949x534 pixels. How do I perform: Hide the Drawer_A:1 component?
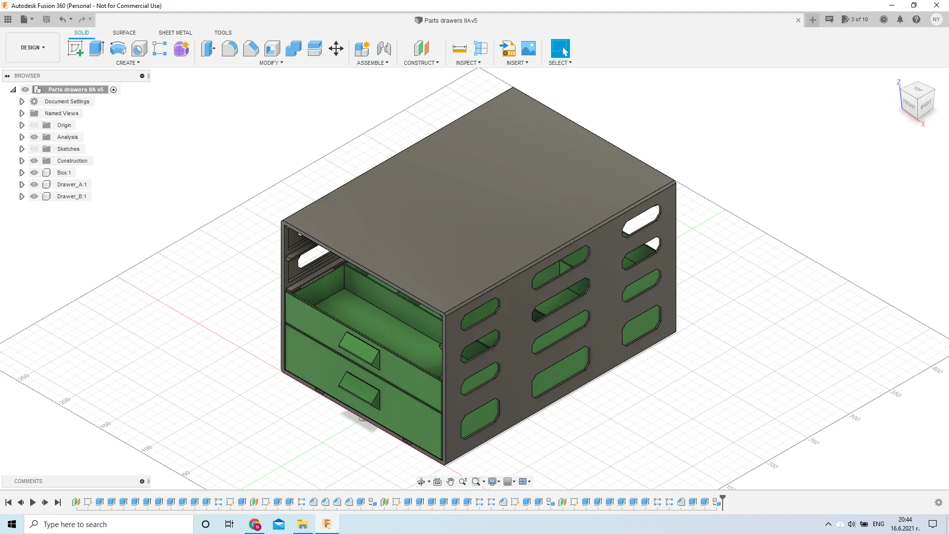click(x=34, y=184)
